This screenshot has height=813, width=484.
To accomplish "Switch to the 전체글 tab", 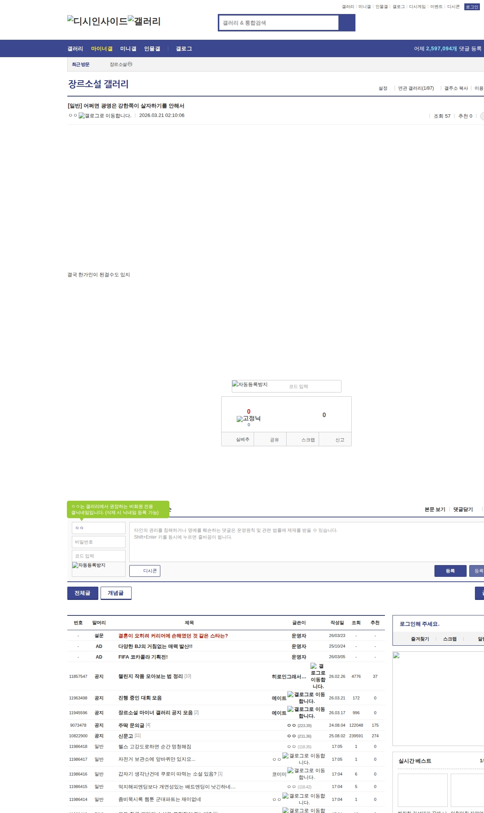I will 83,593.
